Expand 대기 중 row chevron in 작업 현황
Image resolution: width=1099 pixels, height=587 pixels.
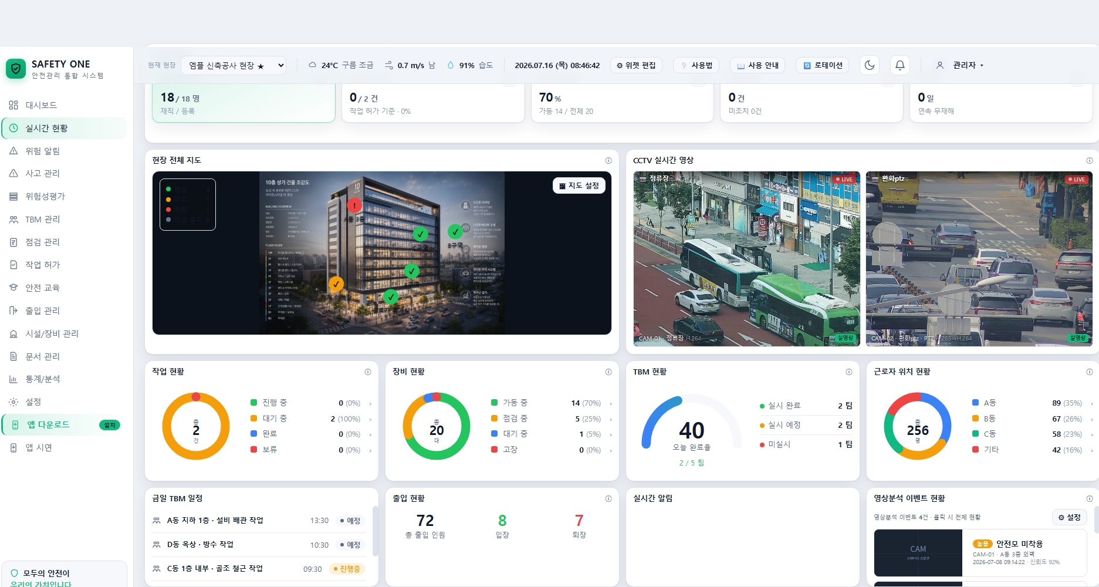pos(370,419)
